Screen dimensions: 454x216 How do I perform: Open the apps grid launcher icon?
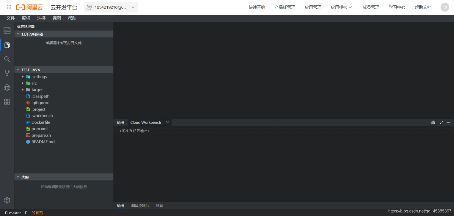pyautogui.click(x=9, y=7)
